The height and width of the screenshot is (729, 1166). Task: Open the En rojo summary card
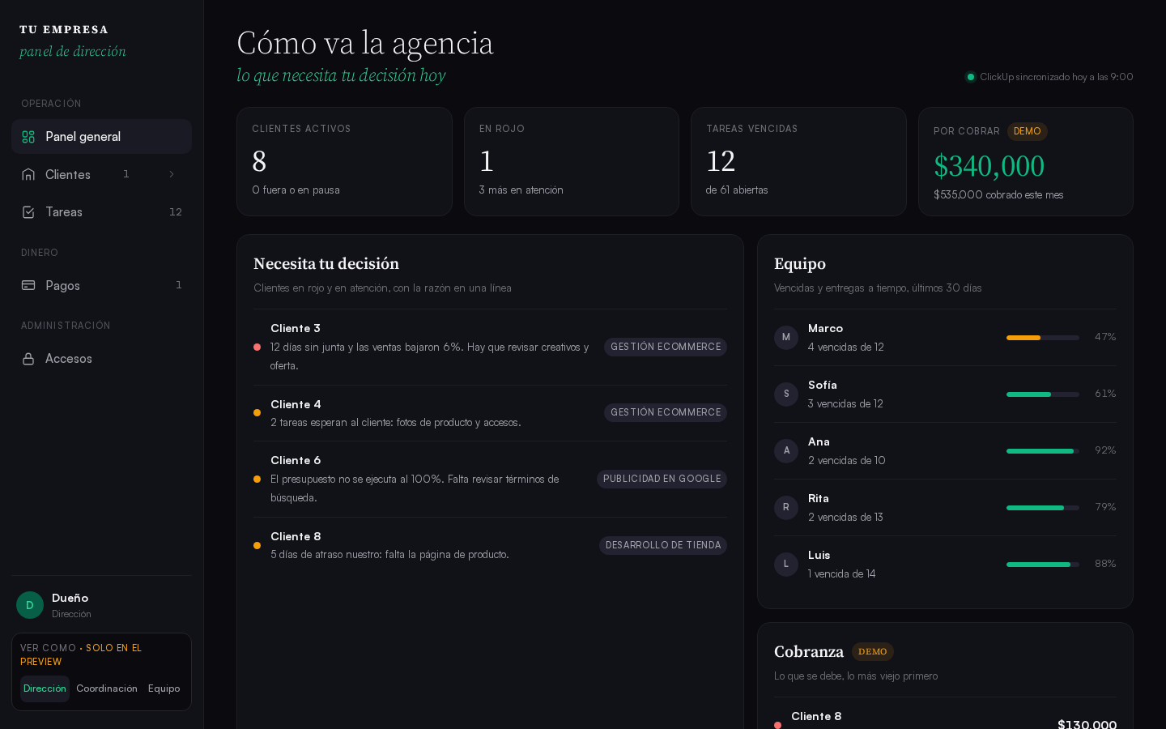(571, 161)
